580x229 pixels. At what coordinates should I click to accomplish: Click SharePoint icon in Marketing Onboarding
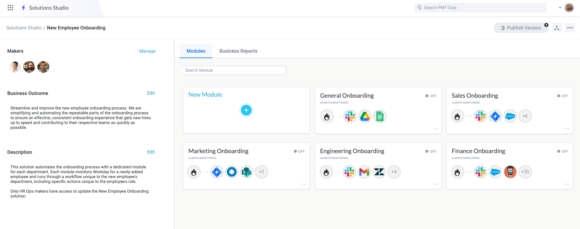pos(247,172)
